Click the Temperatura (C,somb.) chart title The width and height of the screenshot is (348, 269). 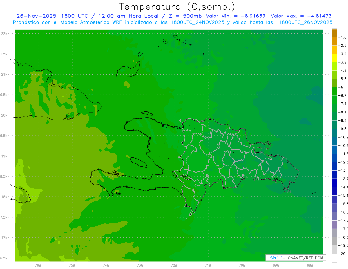point(177,7)
